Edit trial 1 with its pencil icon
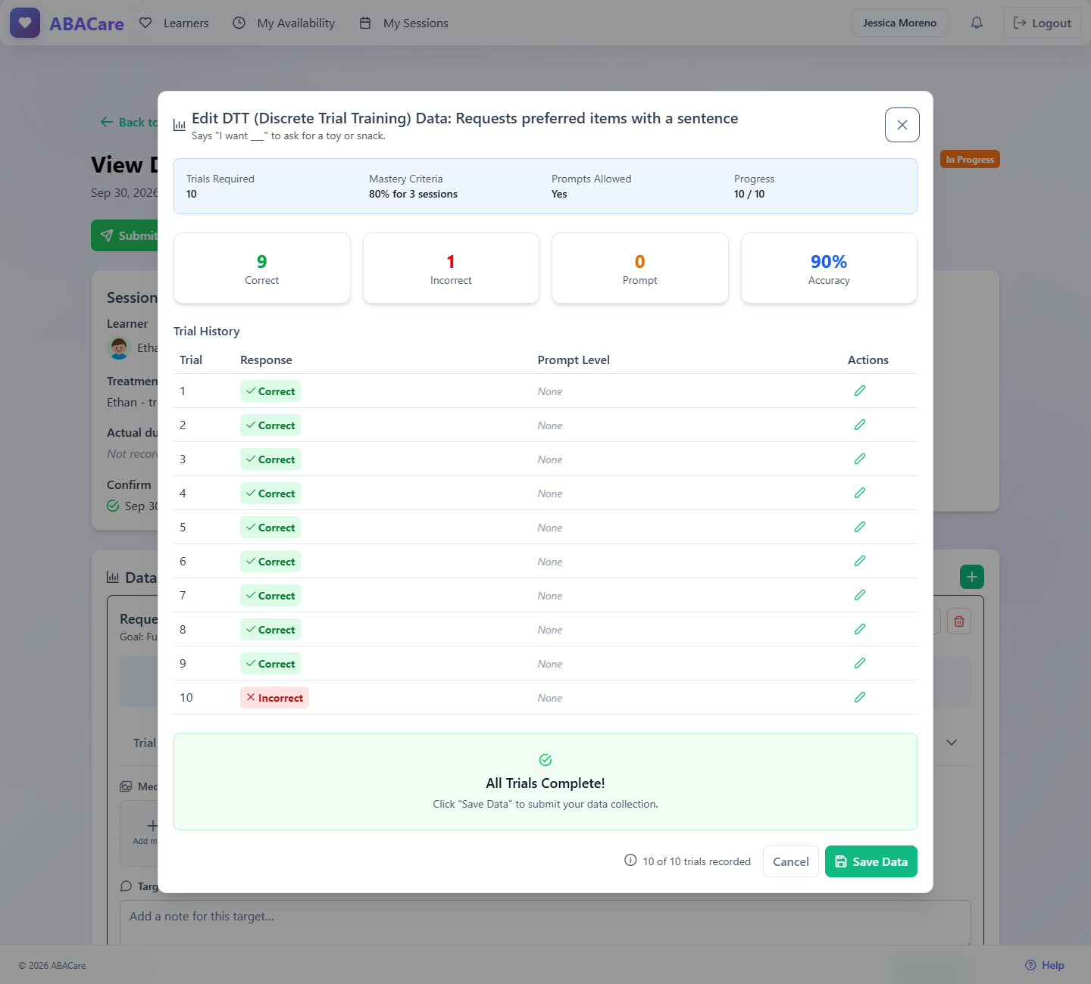This screenshot has width=1091, height=984. (x=859, y=391)
